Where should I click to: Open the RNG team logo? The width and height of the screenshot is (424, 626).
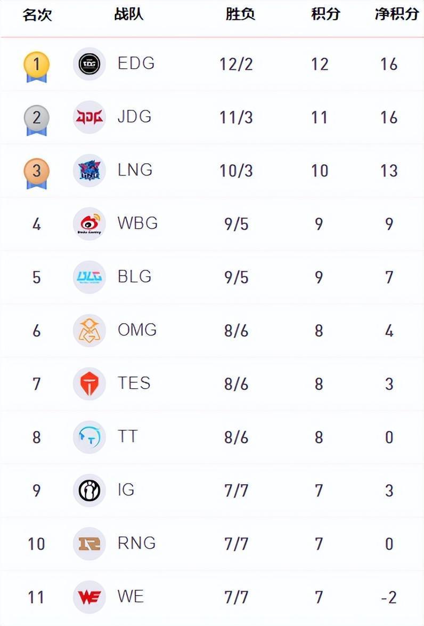click(89, 544)
